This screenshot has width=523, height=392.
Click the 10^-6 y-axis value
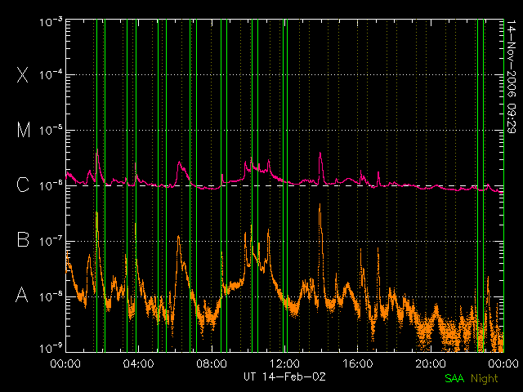51,185
